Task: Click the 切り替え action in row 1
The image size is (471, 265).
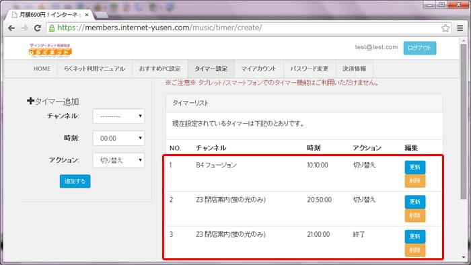Action: click(364, 165)
